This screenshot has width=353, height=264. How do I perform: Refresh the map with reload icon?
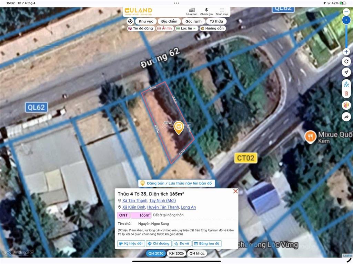point(346,61)
